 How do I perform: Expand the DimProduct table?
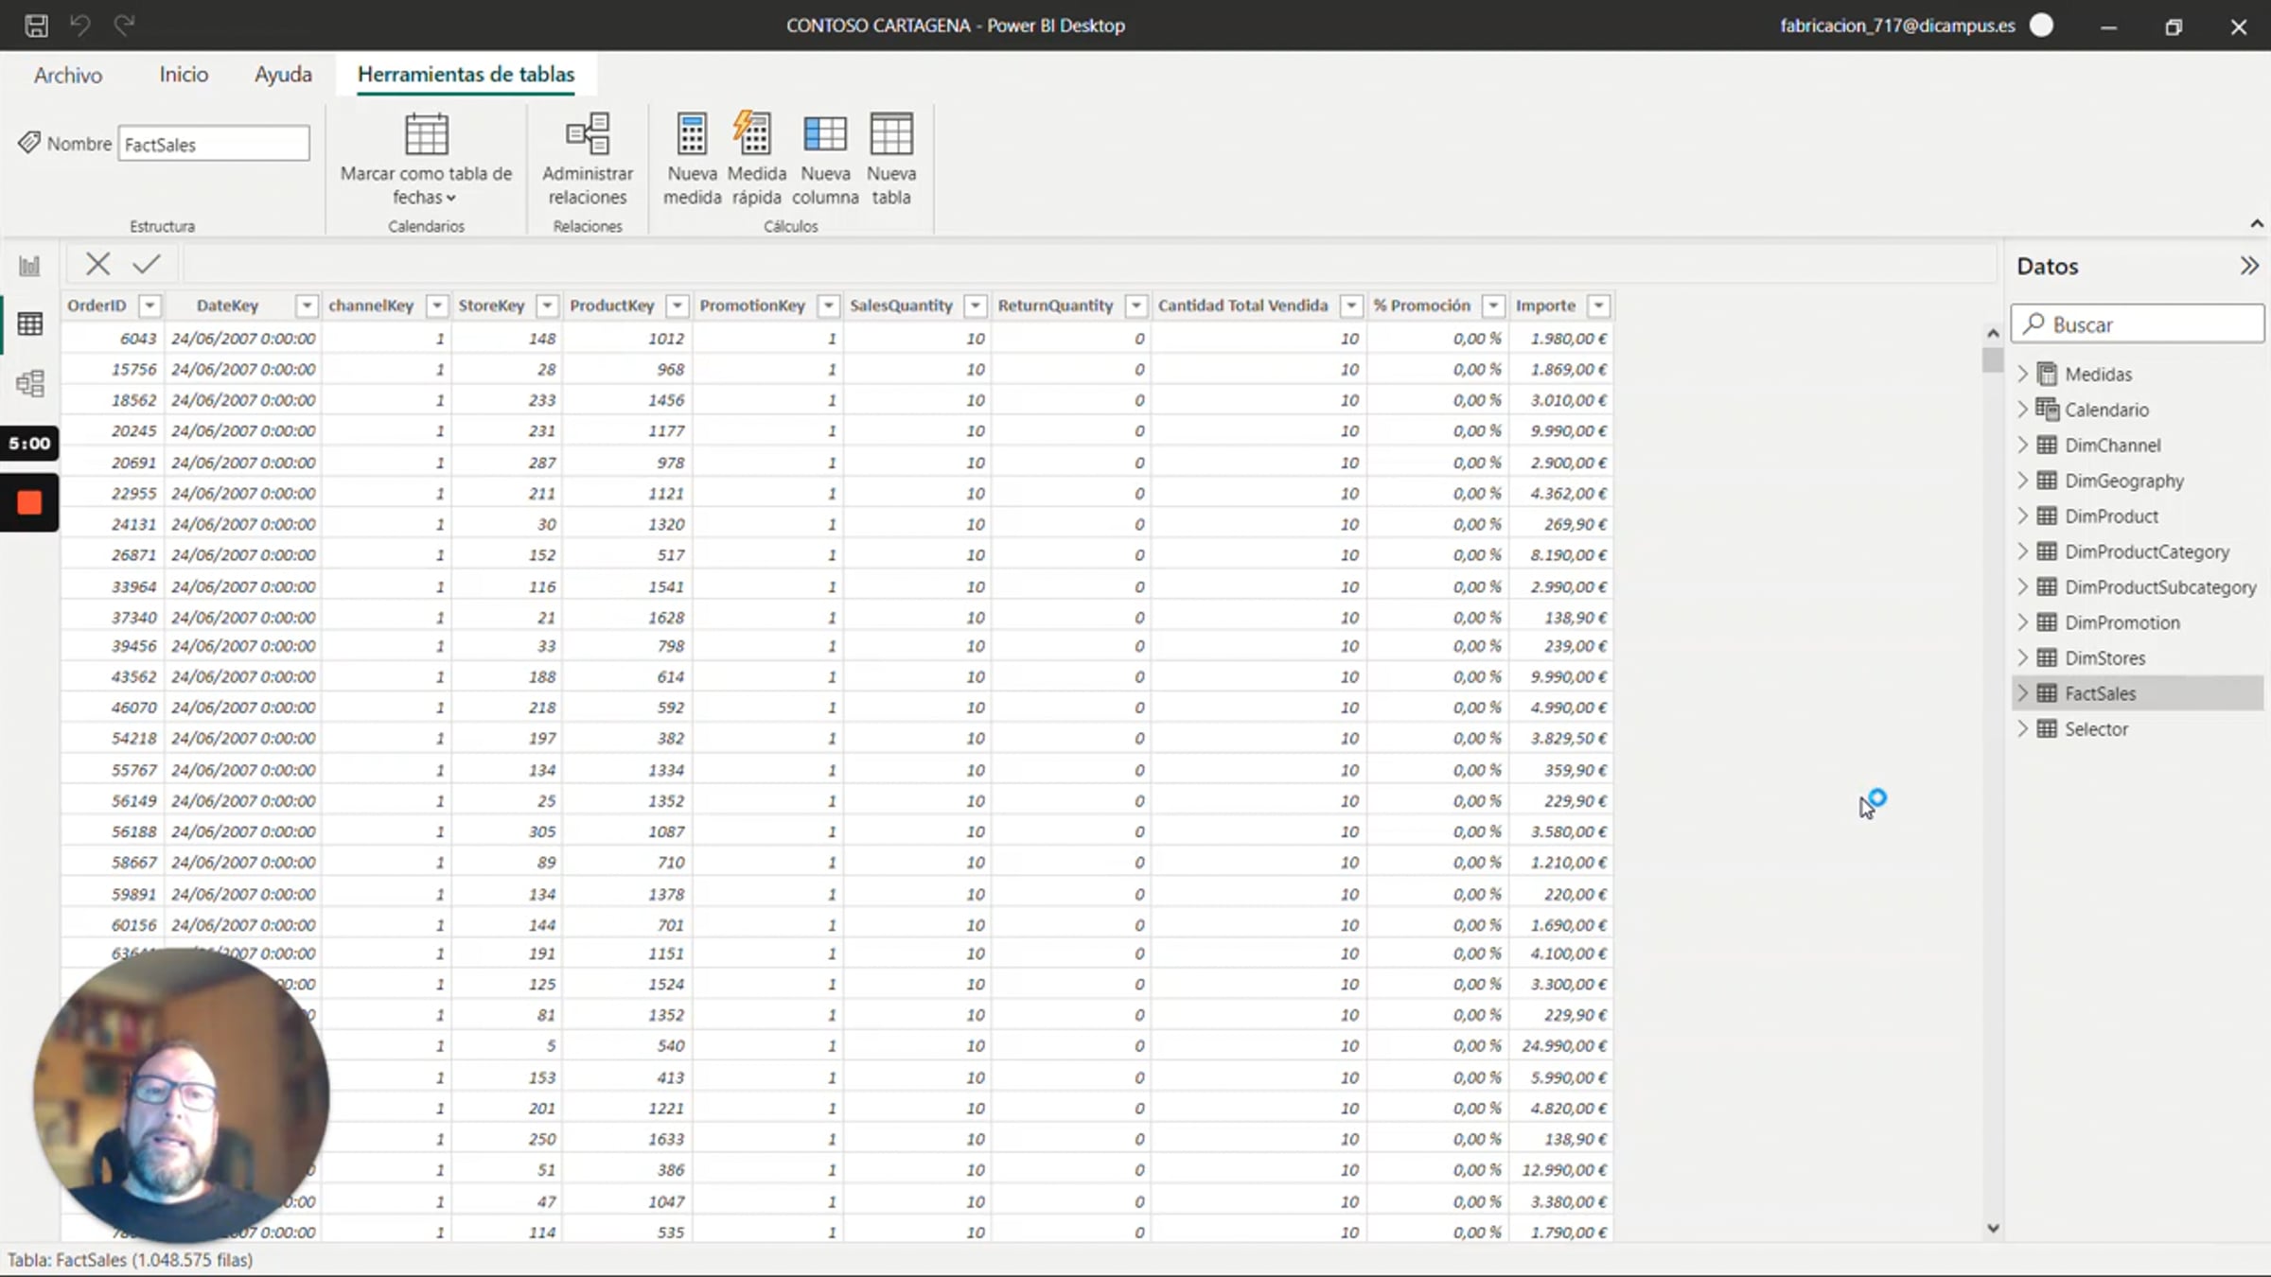pyautogui.click(x=2023, y=516)
